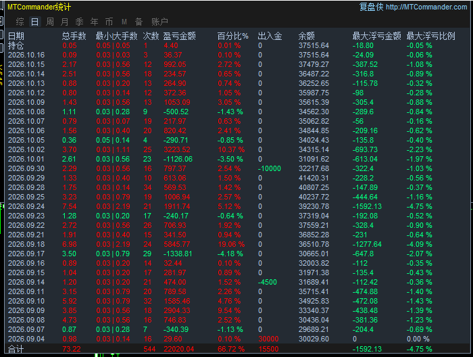Open the 季 quarterly tab
Screen dimensions: 473x357
(79, 22)
